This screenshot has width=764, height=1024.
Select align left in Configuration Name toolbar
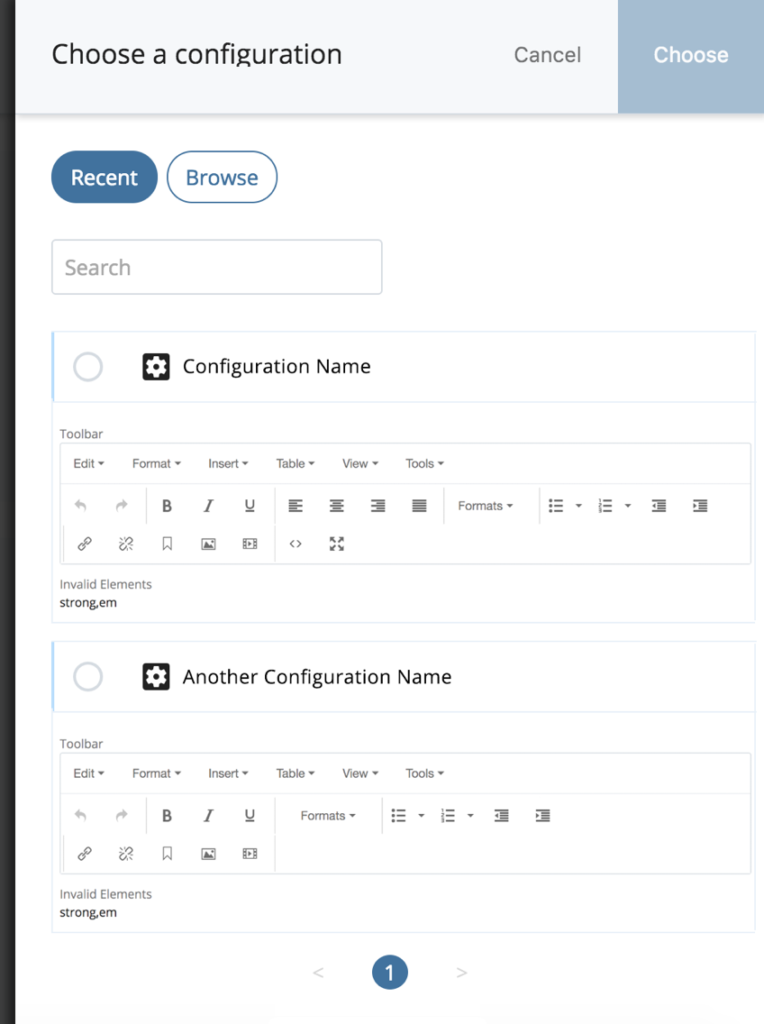(x=296, y=506)
